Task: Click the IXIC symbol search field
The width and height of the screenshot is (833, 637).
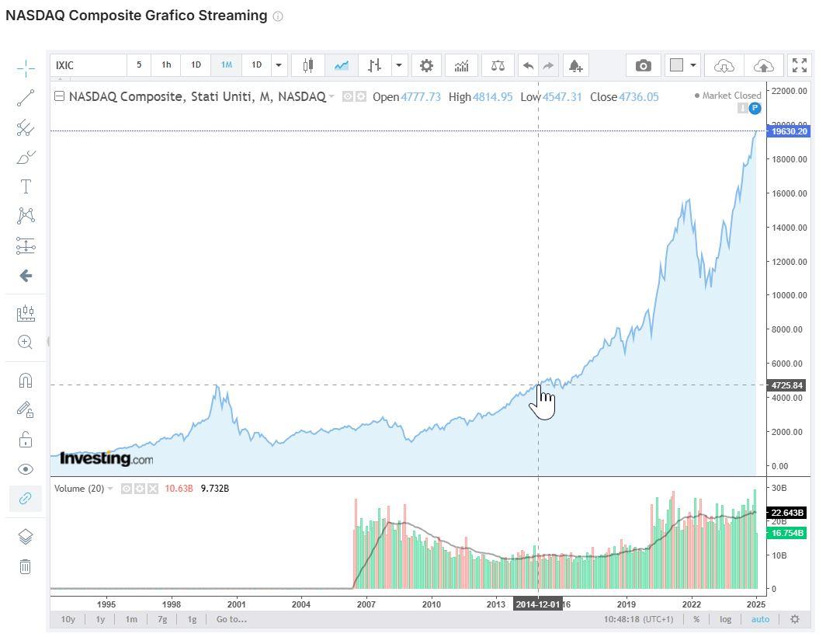Action: 89,65
